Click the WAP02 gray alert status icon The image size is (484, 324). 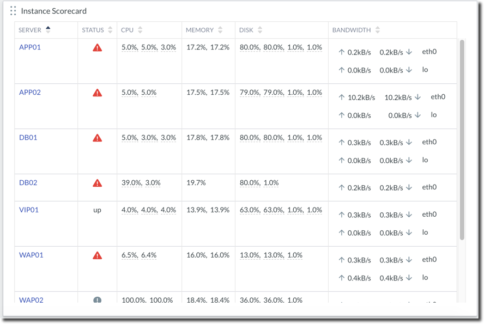pos(98,300)
